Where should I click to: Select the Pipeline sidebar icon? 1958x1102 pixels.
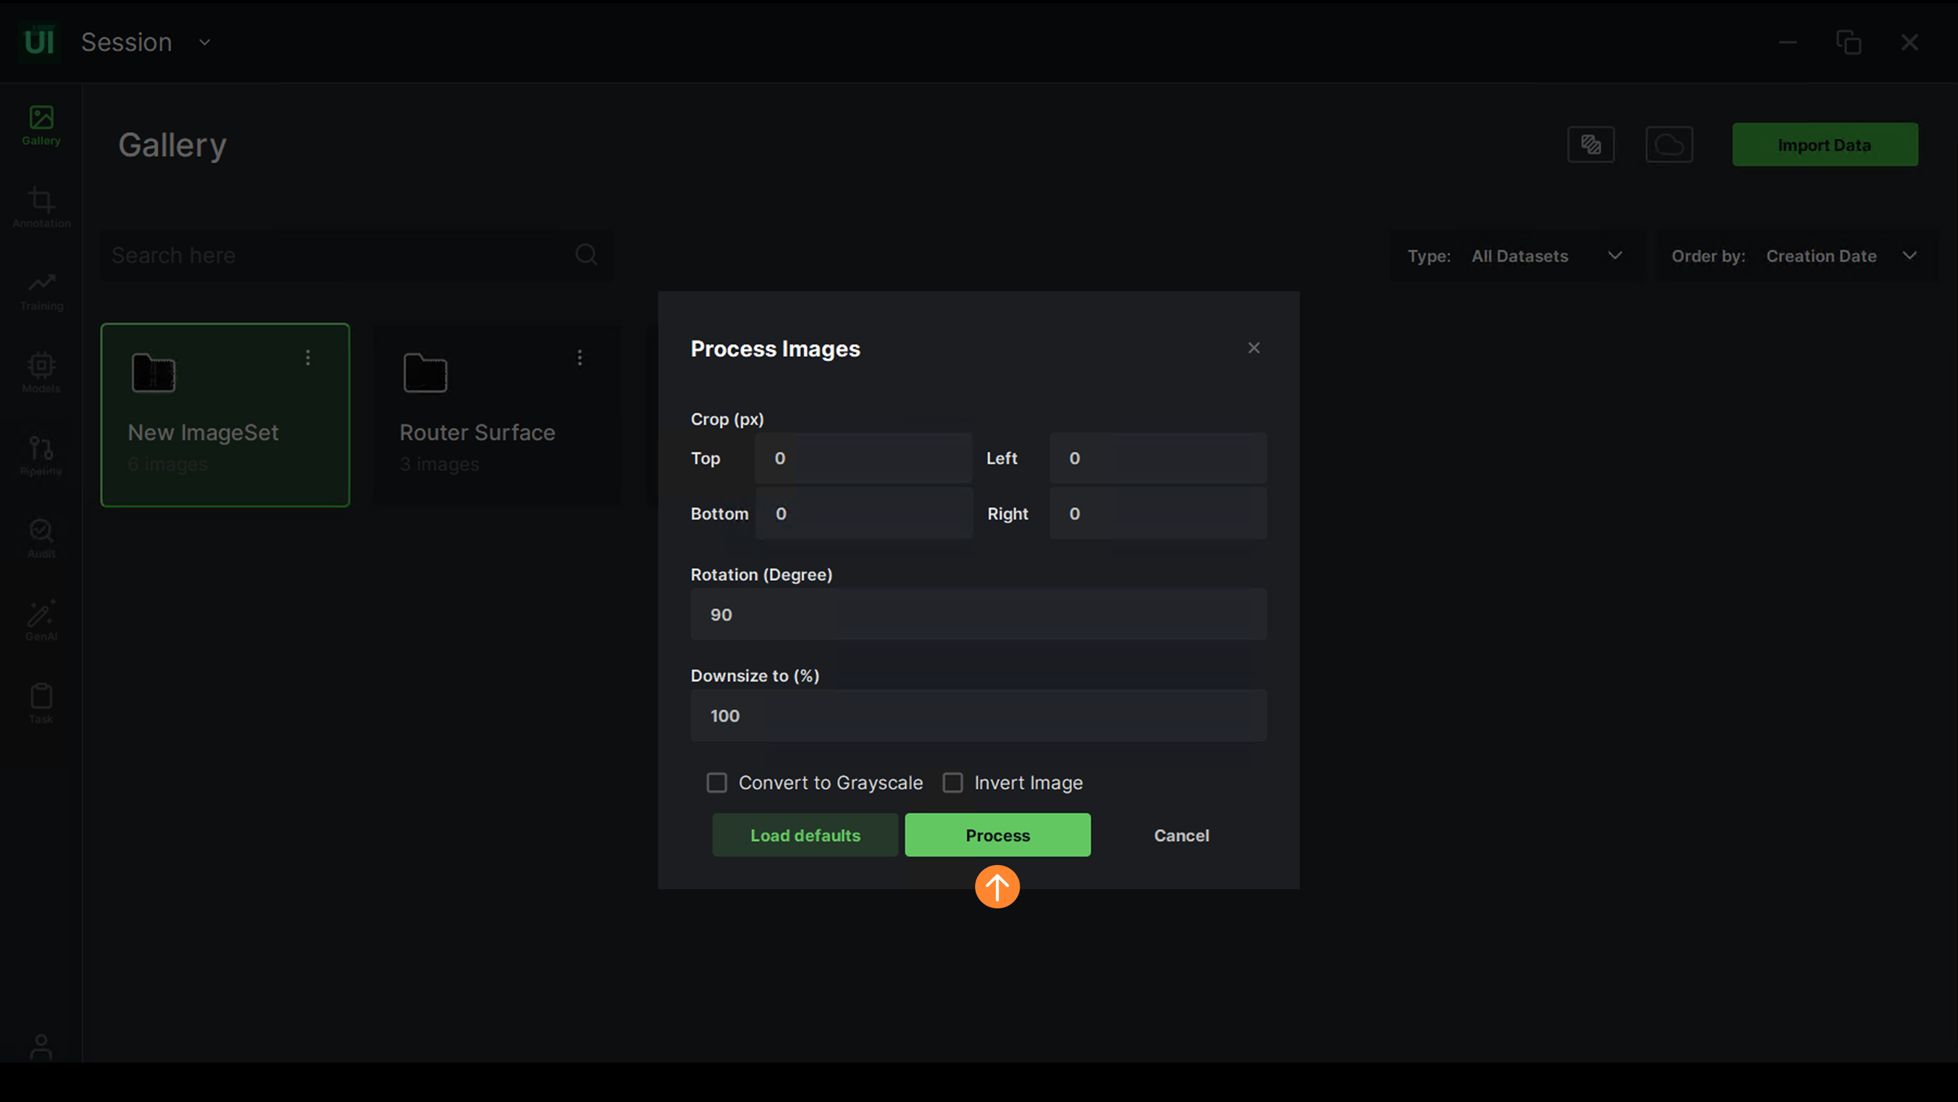coord(41,455)
